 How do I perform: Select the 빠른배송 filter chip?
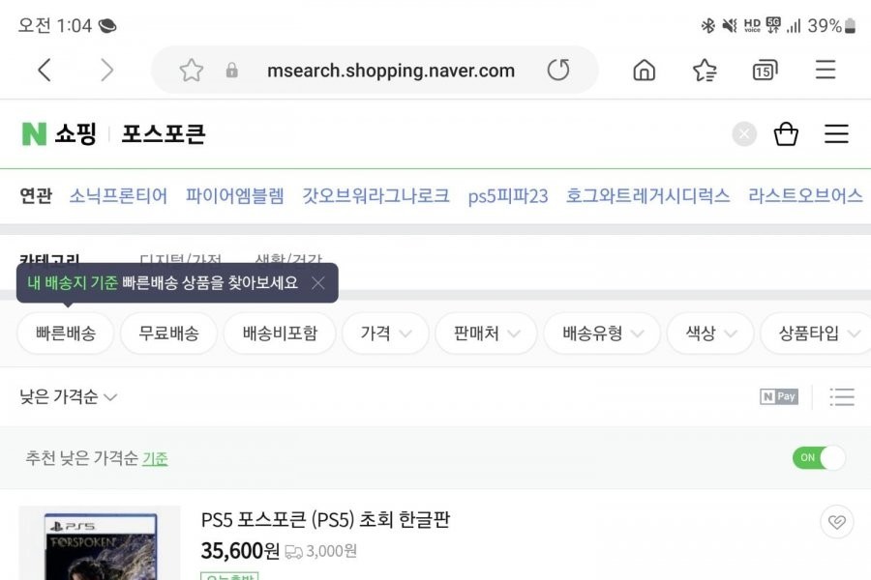click(x=66, y=333)
